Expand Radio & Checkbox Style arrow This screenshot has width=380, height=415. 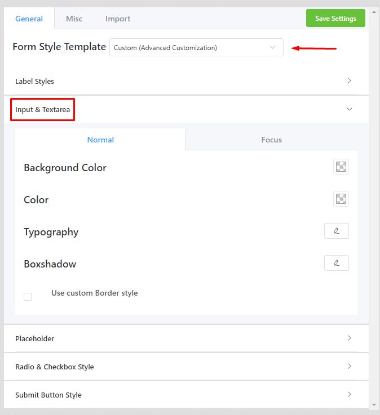(x=349, y=367)
